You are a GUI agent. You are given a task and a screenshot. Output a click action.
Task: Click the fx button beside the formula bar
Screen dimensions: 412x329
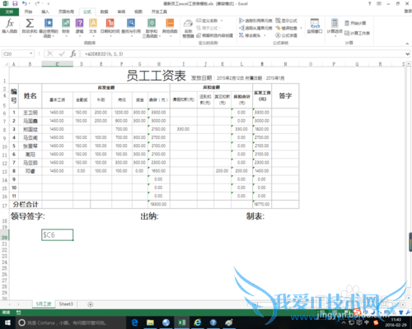click(x=73, y=53)
